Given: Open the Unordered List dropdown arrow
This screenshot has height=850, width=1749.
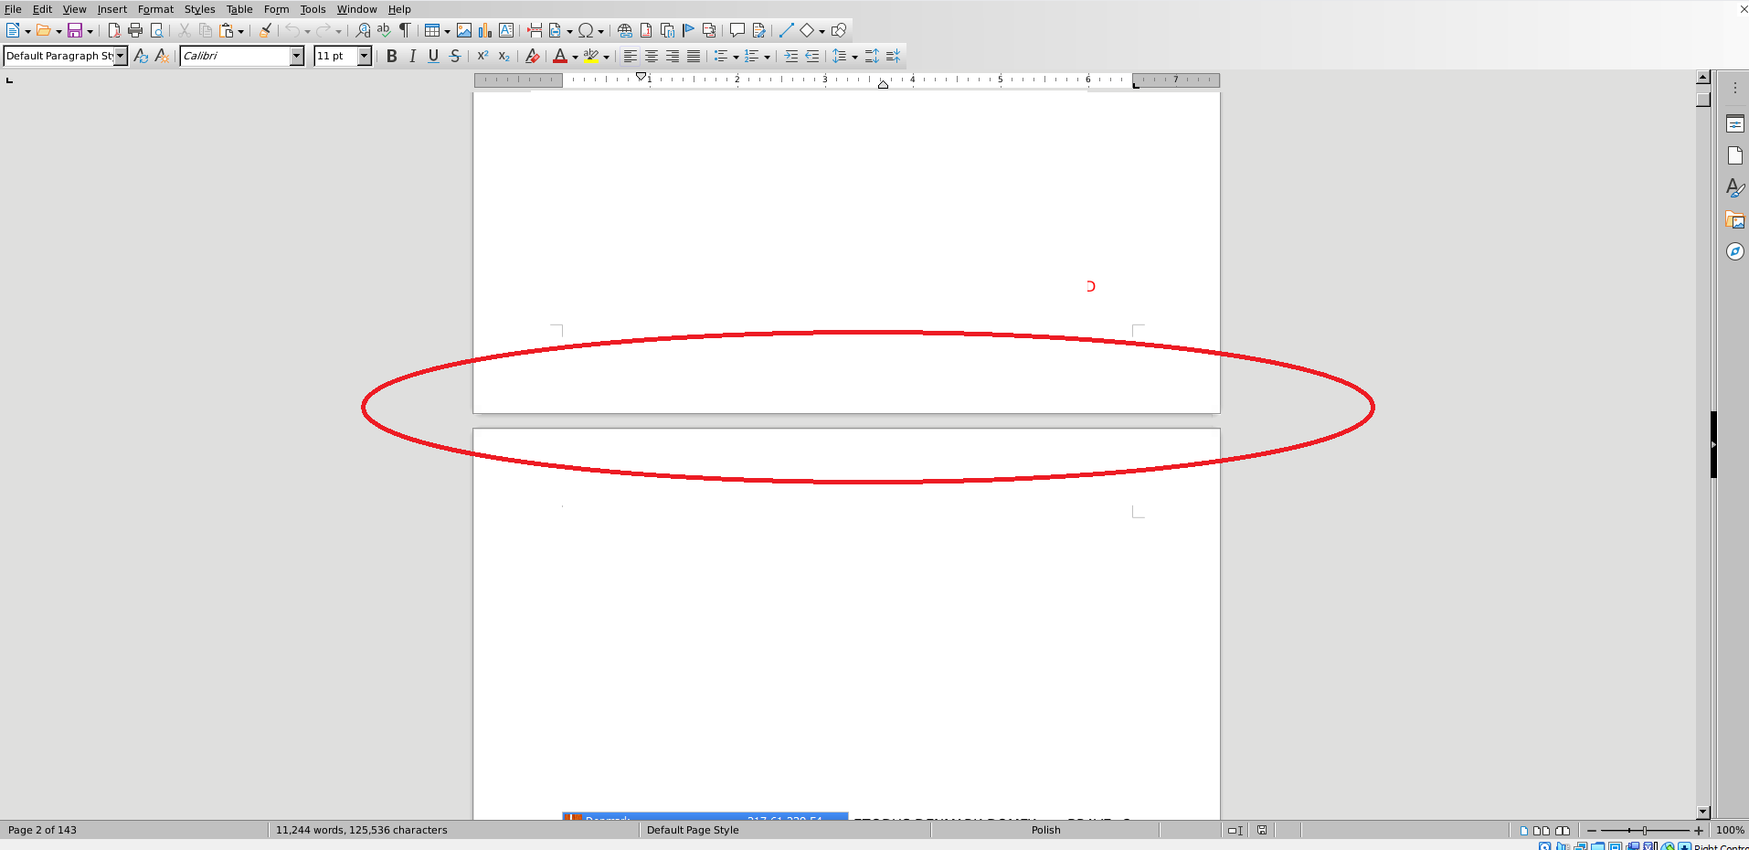Looking at the screenshot, I should (736, 57).
